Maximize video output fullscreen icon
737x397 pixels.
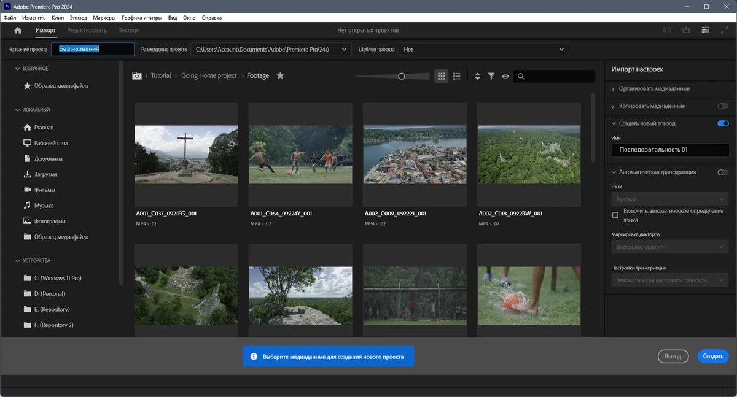724,30
